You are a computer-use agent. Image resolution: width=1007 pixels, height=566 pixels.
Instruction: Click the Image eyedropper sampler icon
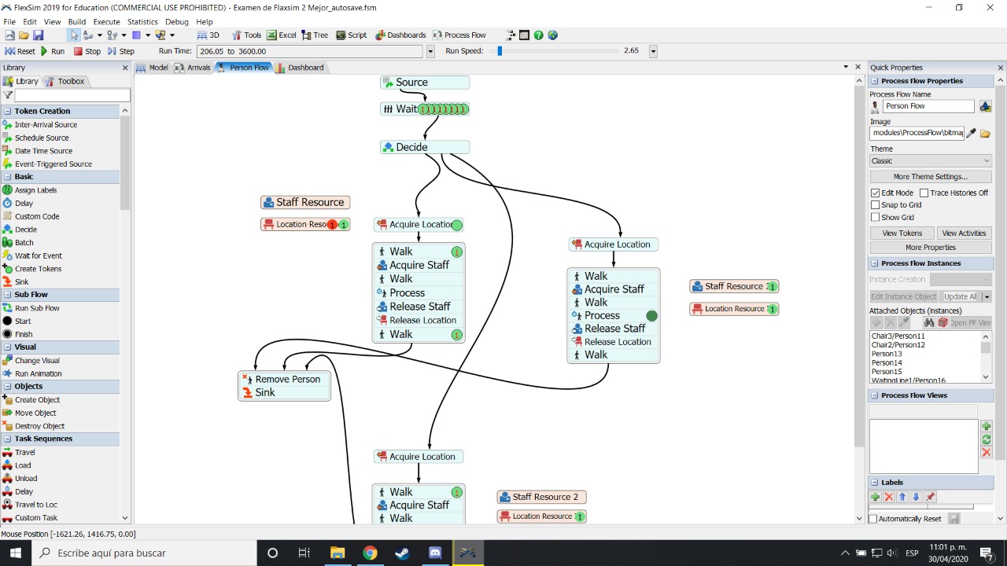(x=972, y=134)
